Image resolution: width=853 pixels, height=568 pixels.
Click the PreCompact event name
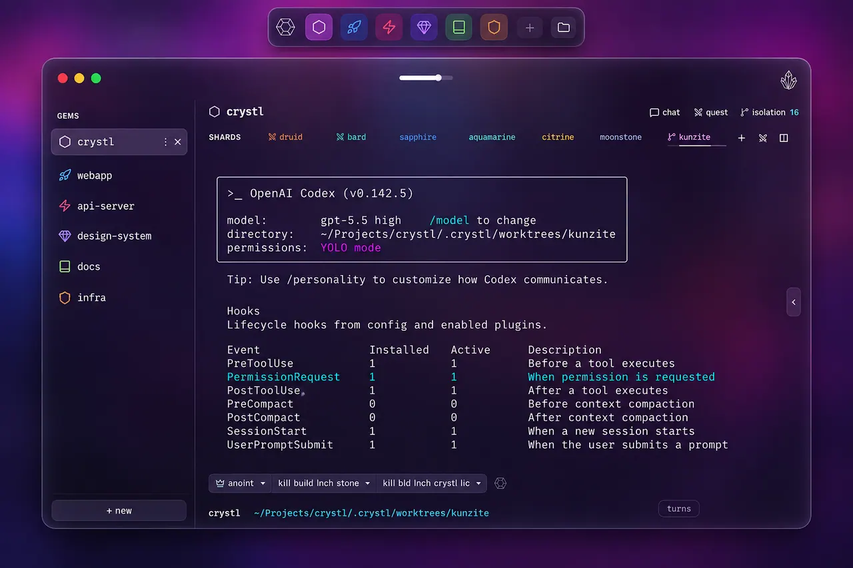pyautogui.click(x=260, y=404)
